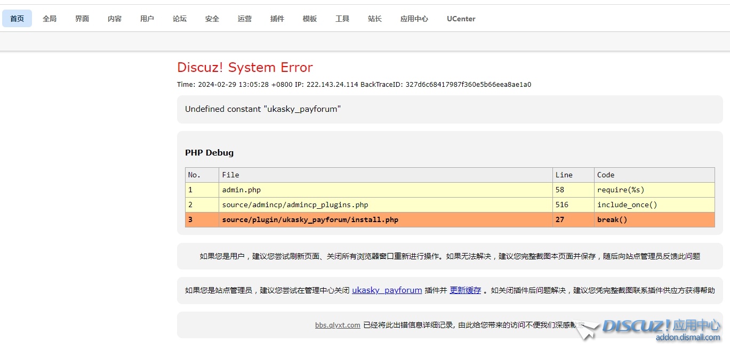Go to the 插件 tab
The width and height of the screenshot is (730, 351).
point(277,19)
